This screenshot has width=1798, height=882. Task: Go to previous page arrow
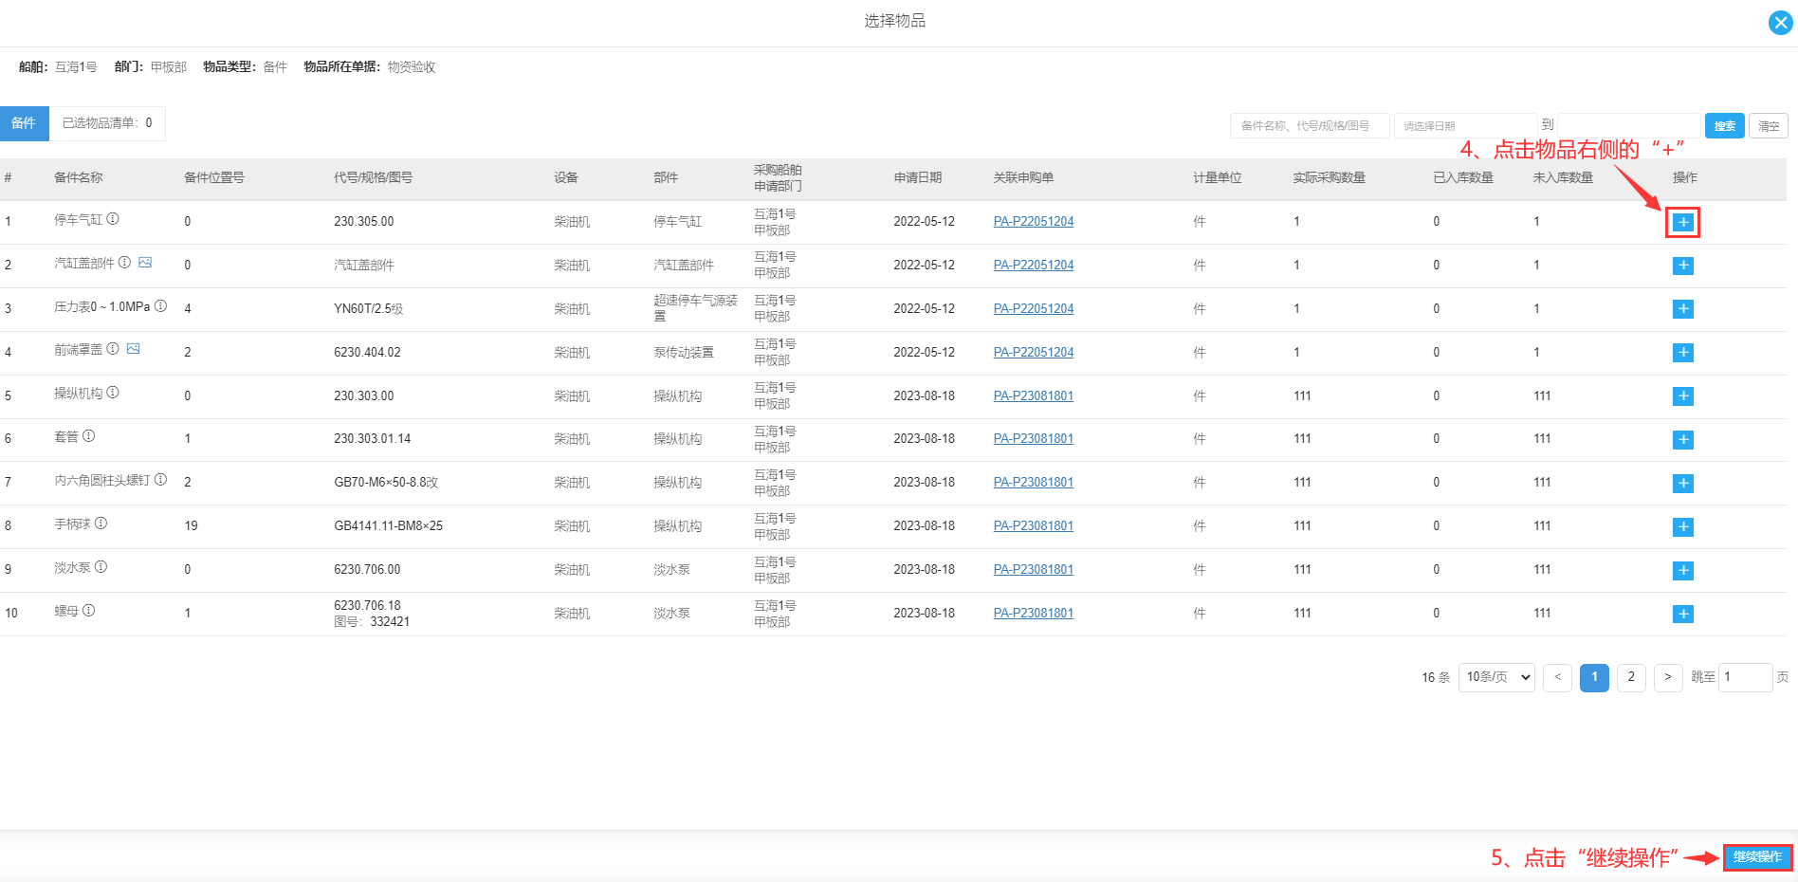[x=1557, y=677]
